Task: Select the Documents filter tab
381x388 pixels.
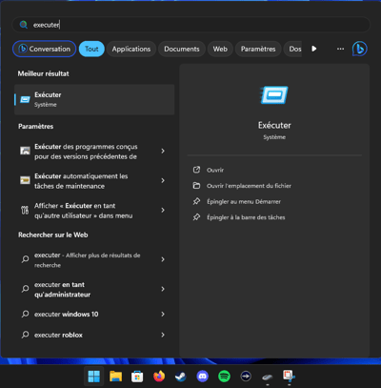Action: click(182, 49)
